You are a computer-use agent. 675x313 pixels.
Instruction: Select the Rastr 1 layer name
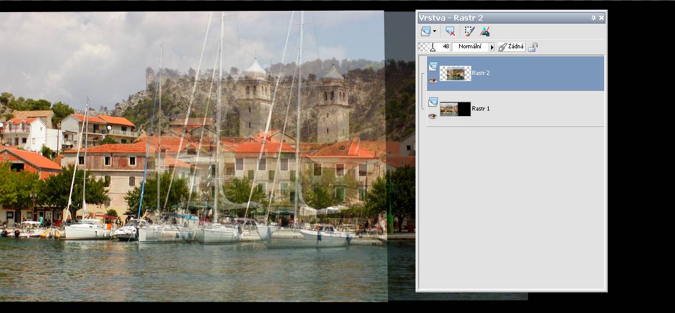480,109
